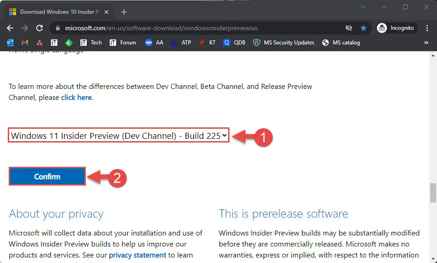
Task: Open a new tab with the plus button
Action: (124, 12)
